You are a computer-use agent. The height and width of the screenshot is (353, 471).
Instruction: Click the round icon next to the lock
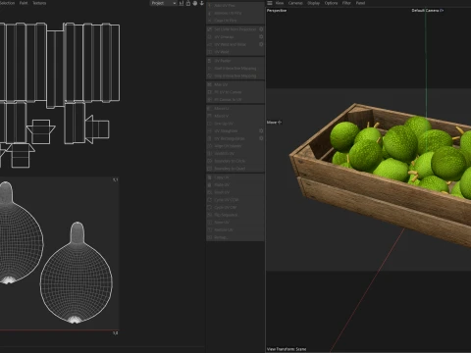point(195,3)
